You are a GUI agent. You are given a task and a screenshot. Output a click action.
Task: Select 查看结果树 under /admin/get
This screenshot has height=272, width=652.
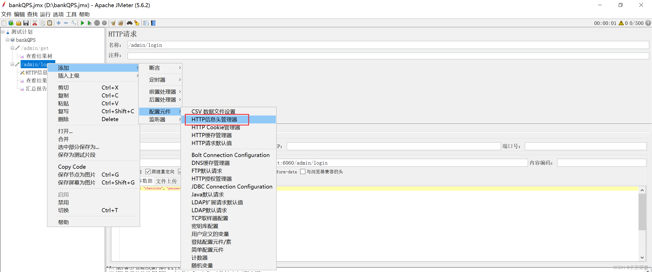point(39,56)
